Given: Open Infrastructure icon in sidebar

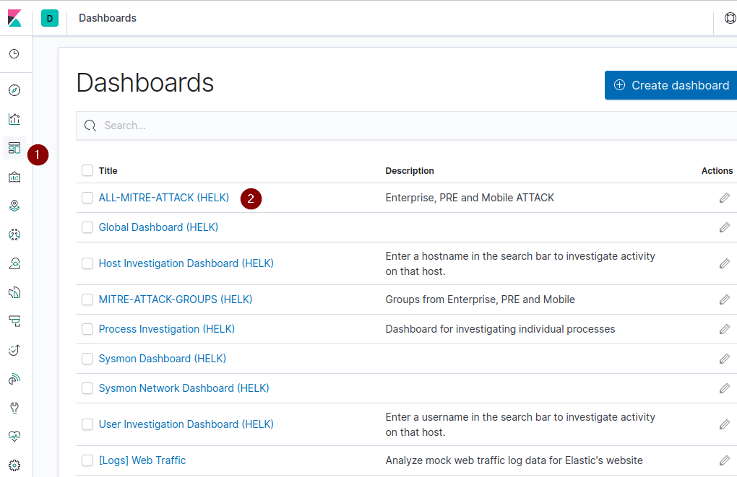Looking at the screenshot, I should pyautogui.click(x=14, y=263).
